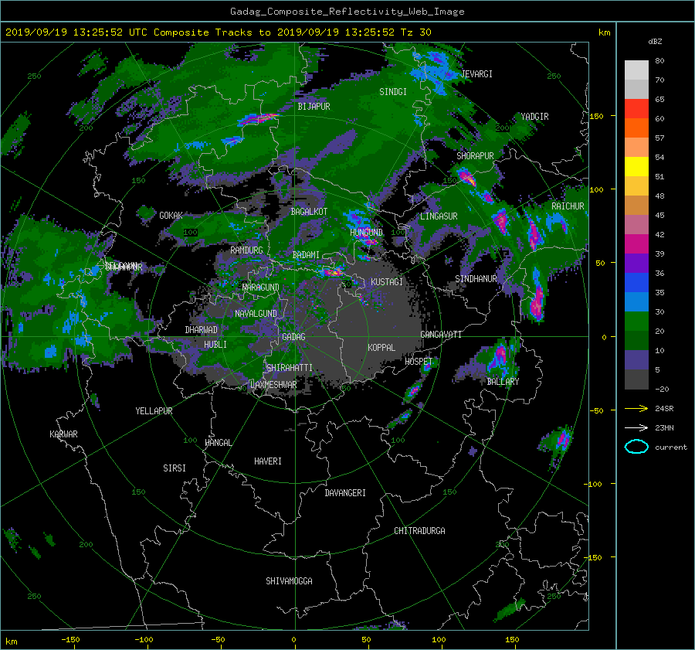Click the cyan 'current' ellipse legend icon

pyautogui.click(x=636, y=447)
